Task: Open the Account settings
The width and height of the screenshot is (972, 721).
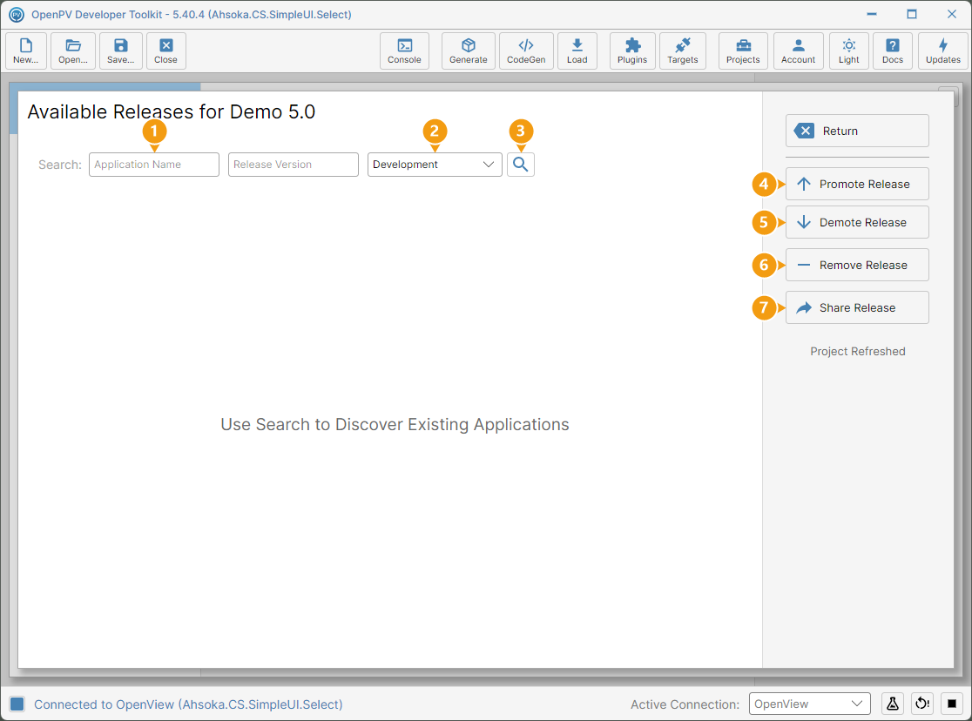Action: pyautogui.click(x=799, y=51)
